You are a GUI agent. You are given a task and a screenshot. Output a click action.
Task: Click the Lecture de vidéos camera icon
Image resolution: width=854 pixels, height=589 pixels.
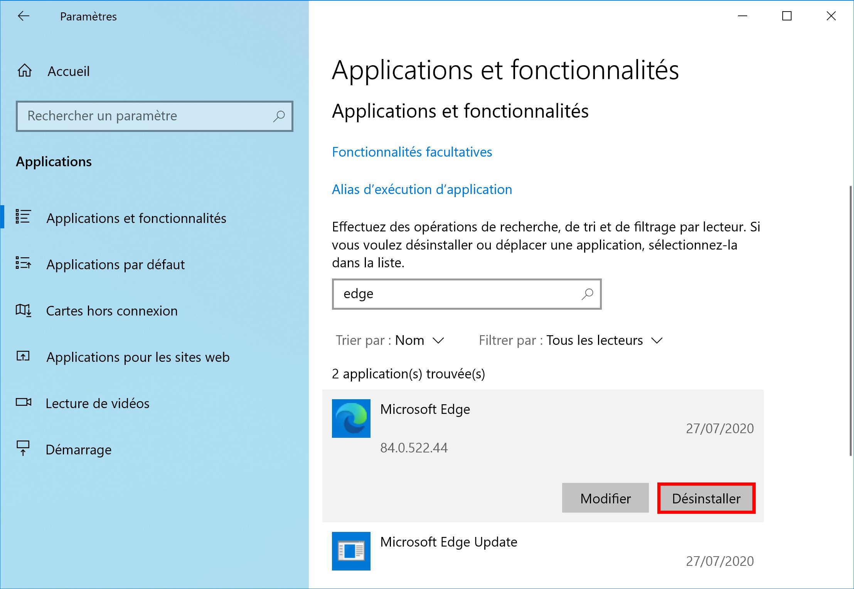point(24,403)
